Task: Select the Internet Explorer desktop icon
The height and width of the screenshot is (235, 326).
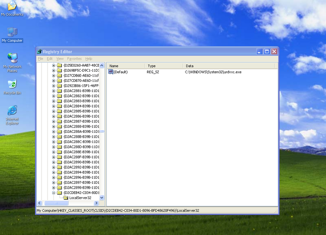Action: coord(12,115)
